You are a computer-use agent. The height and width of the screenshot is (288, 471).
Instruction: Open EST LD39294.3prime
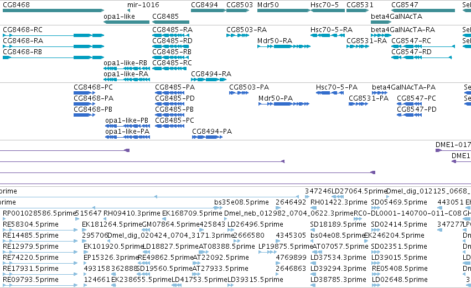click(x=338, y=269)
